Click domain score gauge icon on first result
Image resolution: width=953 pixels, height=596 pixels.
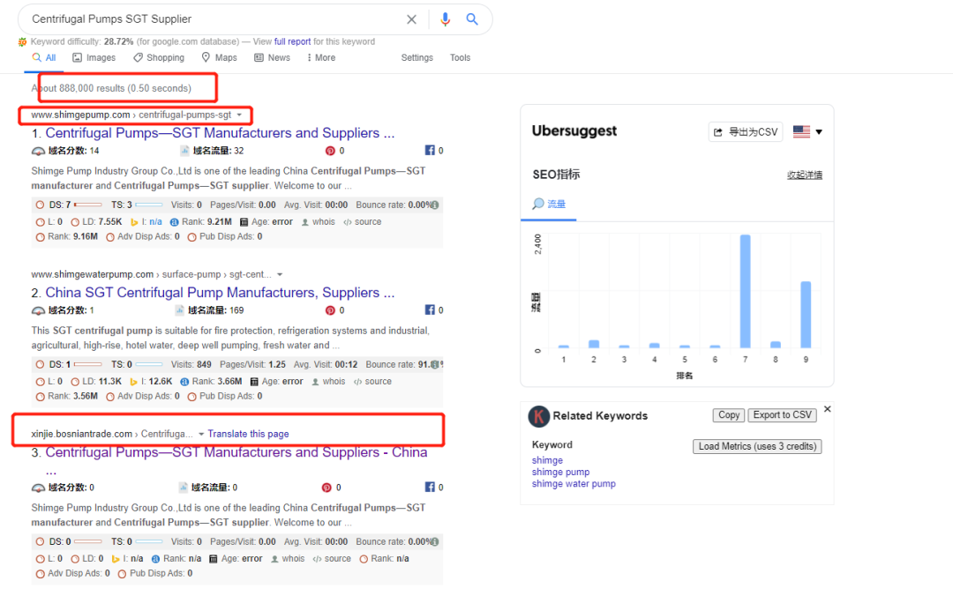click(38, 151)
